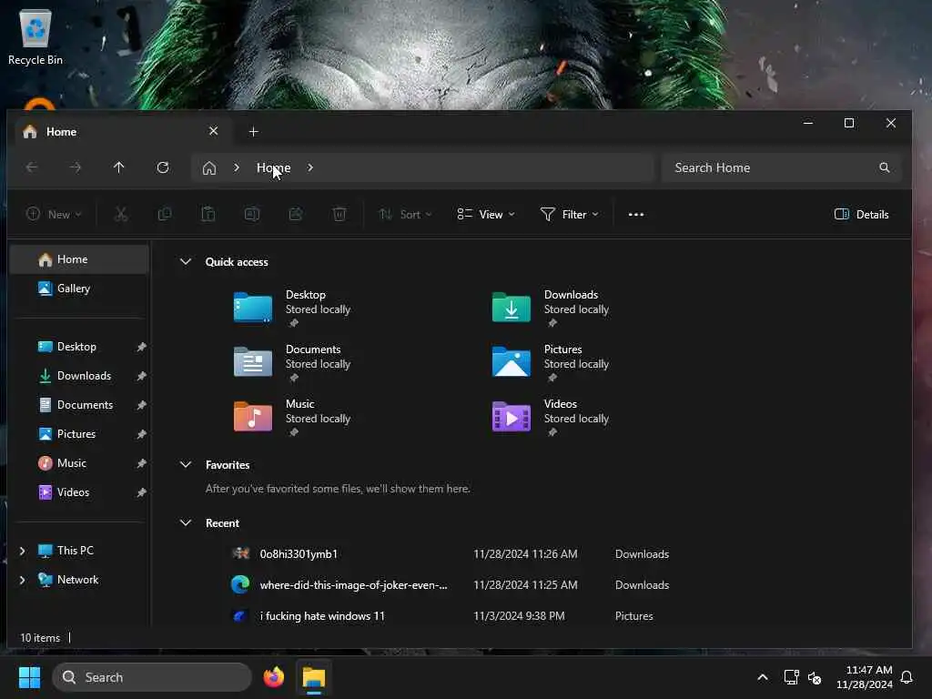Screen dimensions: 932x699
Task: Open the Sort dropdown
Action: pos(405,215)
